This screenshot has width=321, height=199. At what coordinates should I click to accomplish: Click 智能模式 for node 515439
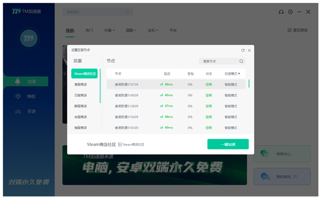pyautogui.click(x=231, y=117)
